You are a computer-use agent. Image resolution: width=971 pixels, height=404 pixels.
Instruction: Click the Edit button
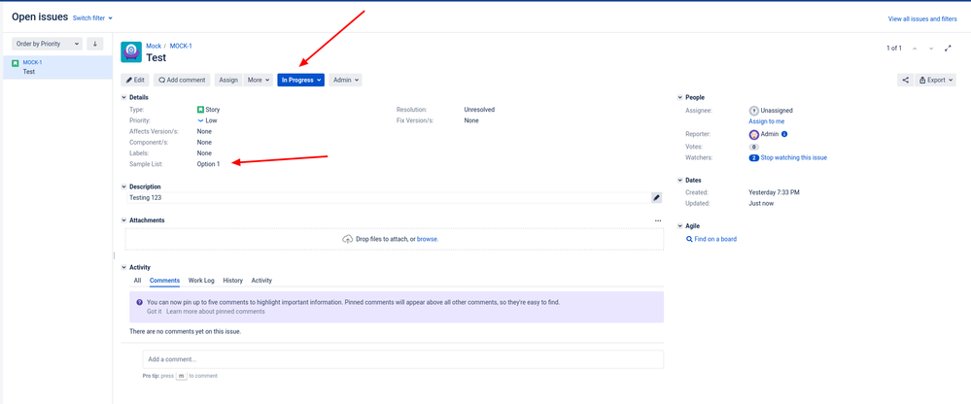(x=136, y=80)
